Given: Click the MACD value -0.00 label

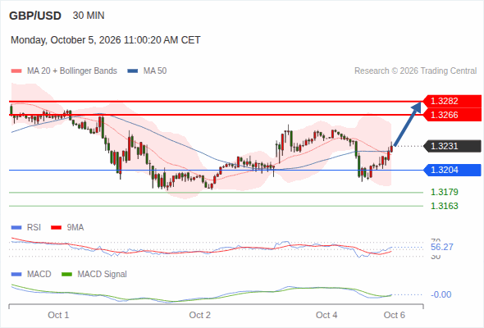Looking at the screenshot, I should click(441, 294).
